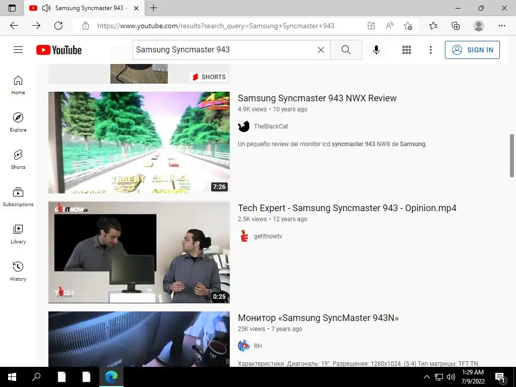Click the YouTube logo
The image size is (516, 387).
coord(59,50)
